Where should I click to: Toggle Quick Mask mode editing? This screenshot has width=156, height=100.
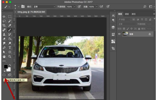click(4, 75)
